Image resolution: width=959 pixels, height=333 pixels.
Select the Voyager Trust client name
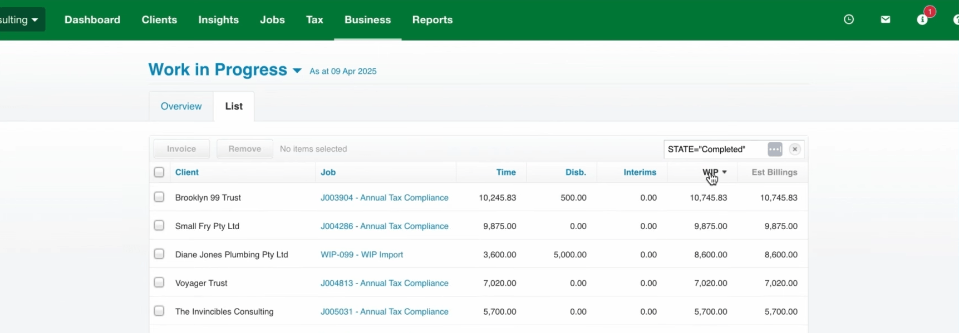click(201, 283)
